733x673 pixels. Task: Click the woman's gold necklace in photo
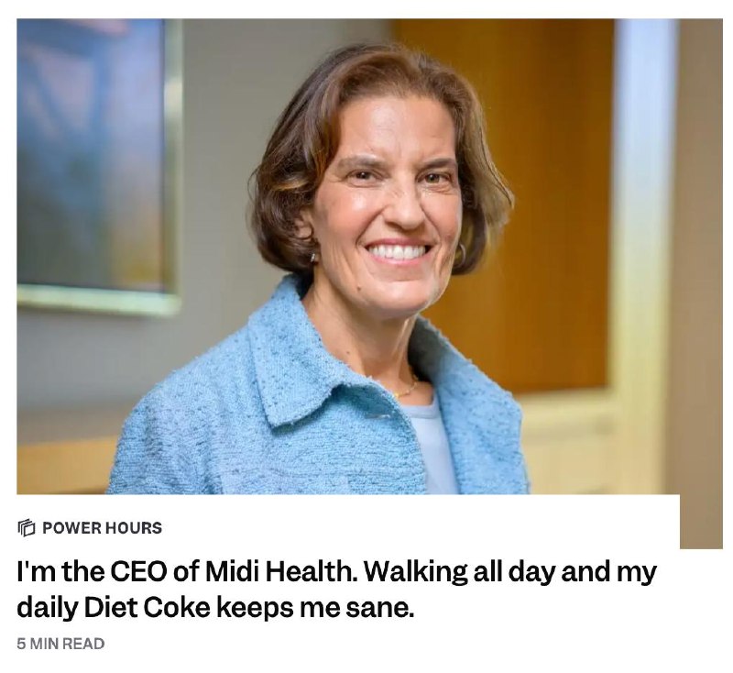tap(408, 387)
